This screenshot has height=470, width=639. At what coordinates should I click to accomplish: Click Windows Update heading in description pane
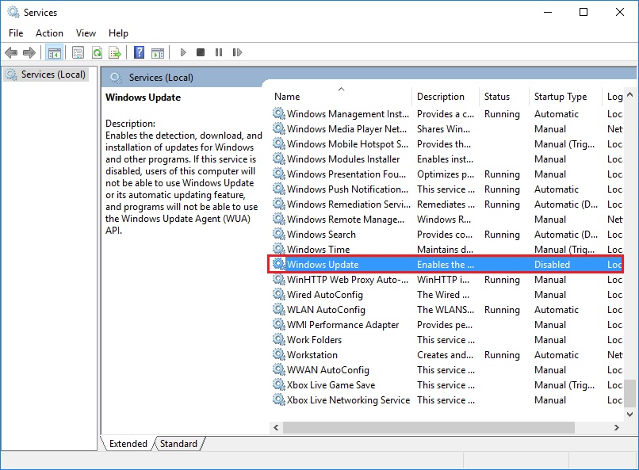tap(143, 97)
